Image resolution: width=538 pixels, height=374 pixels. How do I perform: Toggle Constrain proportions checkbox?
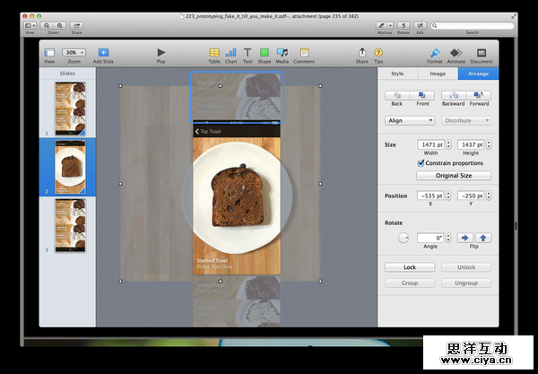pyautogui.click(x=421, y=163)
